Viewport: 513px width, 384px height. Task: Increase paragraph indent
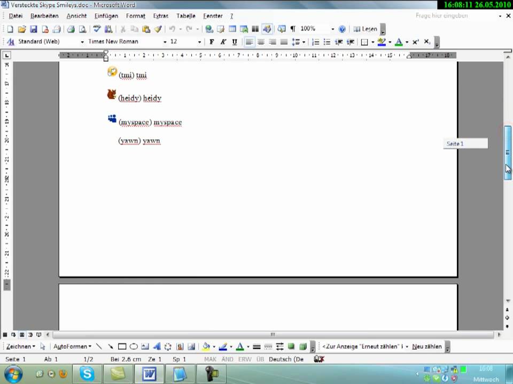click(351, 42)
